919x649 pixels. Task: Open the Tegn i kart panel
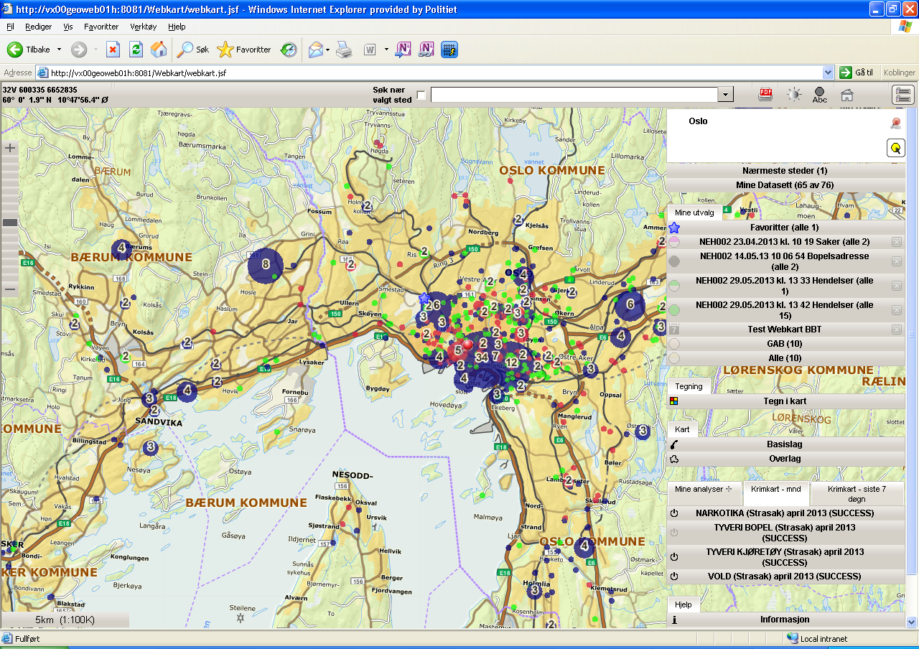tap(785, 401)
